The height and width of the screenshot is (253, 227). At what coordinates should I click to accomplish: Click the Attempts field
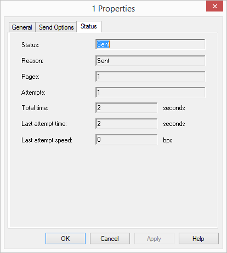(150, 93)
